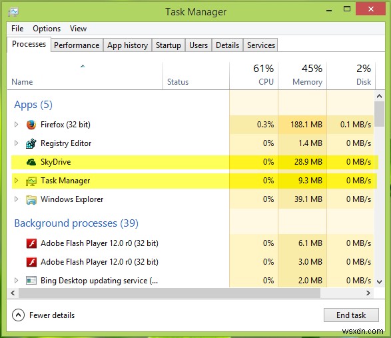Sort by the Memory column header
The image size is (391, 338).
tap(302, 75)
